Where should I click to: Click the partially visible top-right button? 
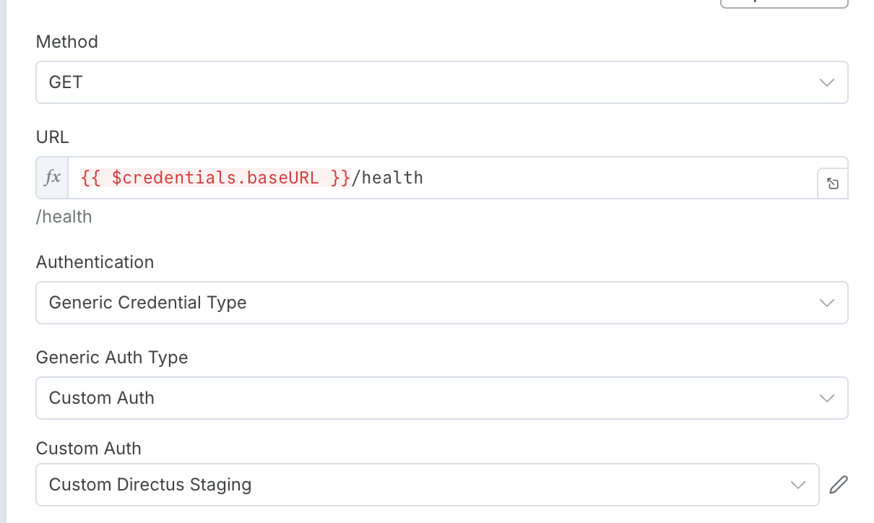pos(784,3)
